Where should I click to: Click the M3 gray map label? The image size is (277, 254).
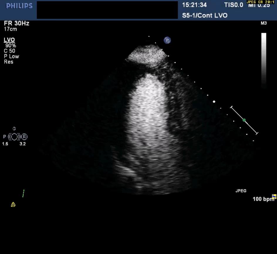264,23
